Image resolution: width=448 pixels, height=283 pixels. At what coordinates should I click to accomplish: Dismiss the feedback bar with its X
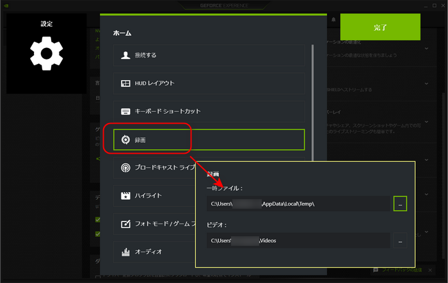click(430, 270)
